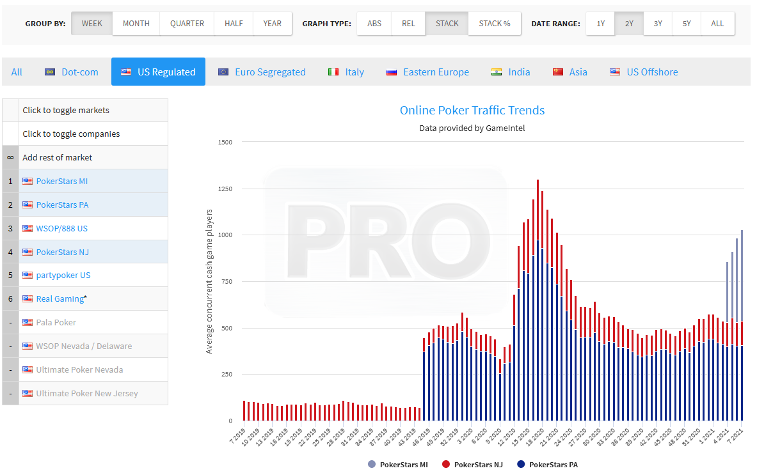Click the Online Poker Traffic Trends title
The height and width of the screenshot is (473, 757).
click(x=472, y=111)
